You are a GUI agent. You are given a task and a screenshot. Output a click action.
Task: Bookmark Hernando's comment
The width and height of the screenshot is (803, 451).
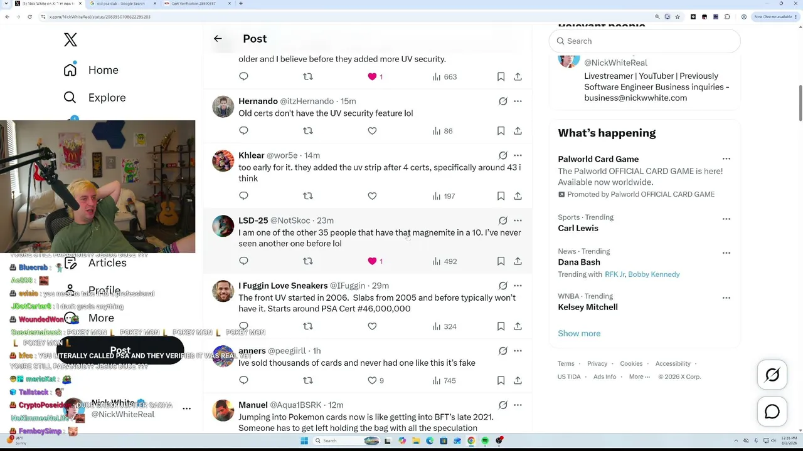click(x=501, y=131)
